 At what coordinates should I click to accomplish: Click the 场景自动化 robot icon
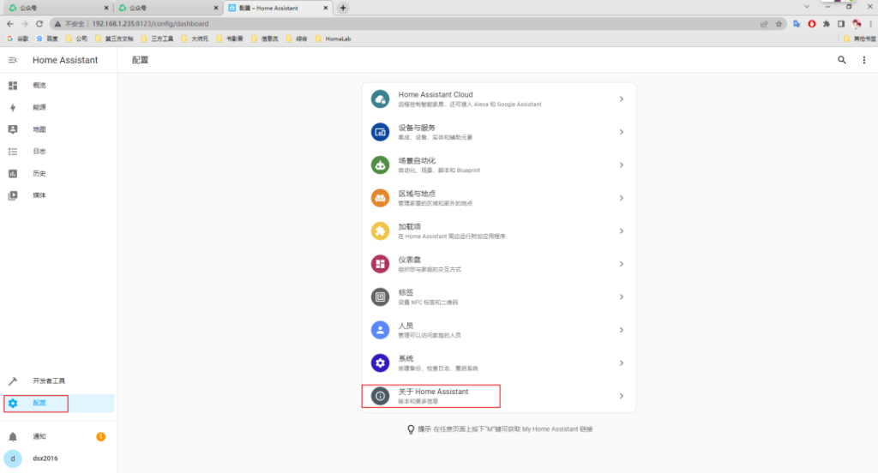tap(380, 165)
